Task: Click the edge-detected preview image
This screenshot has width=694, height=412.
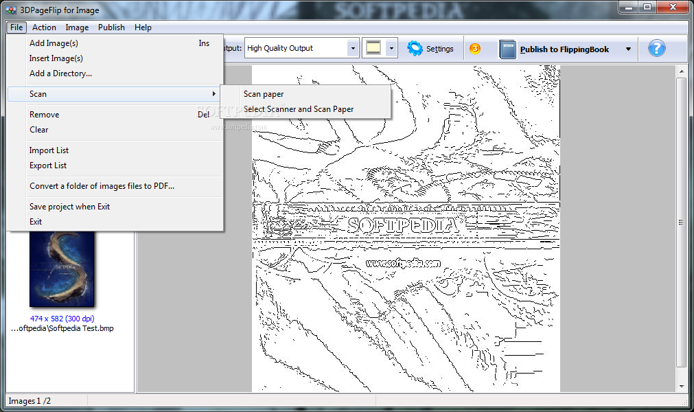Action: coord(406,229)
